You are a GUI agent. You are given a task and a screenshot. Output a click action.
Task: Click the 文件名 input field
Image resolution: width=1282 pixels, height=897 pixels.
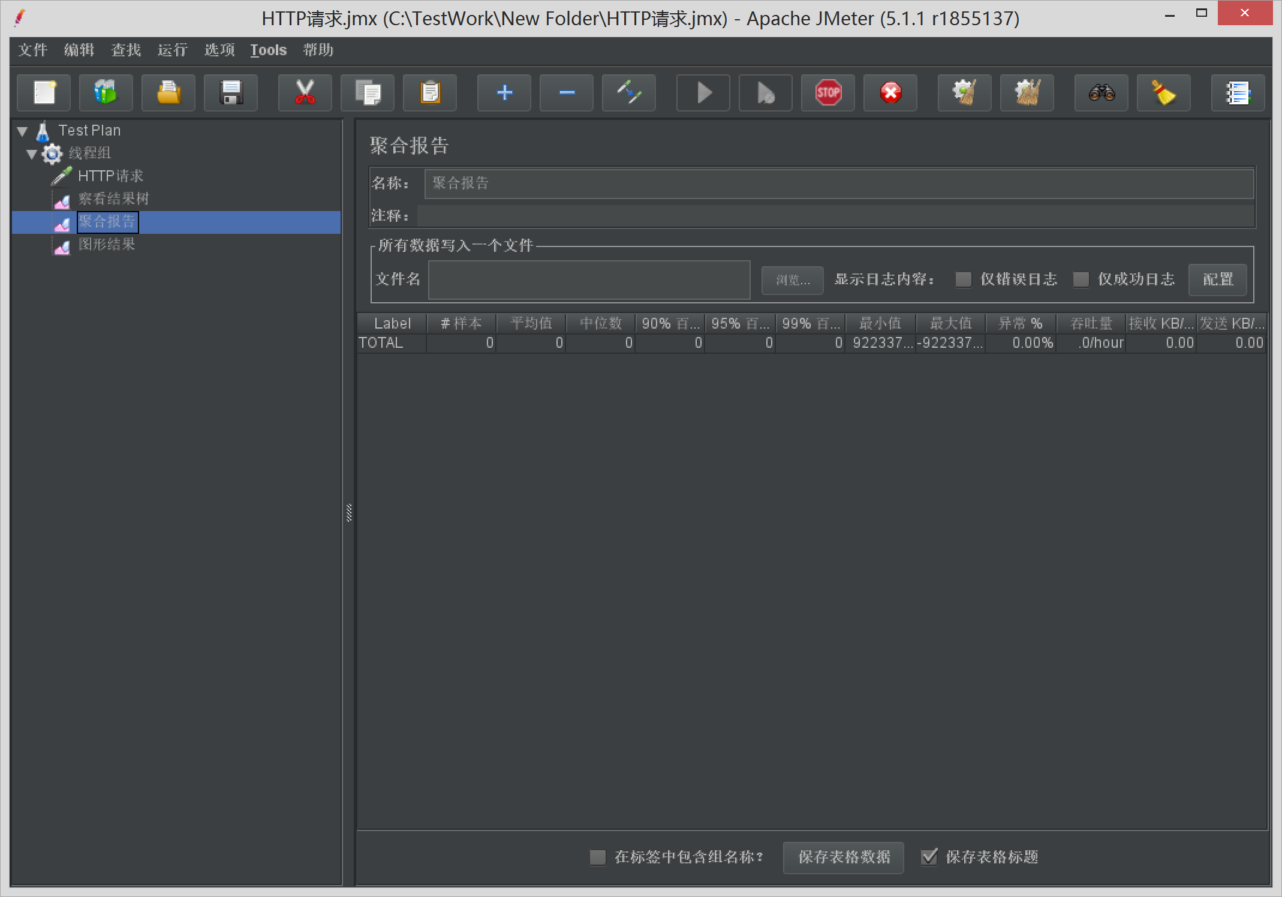(x=588, y=279)
